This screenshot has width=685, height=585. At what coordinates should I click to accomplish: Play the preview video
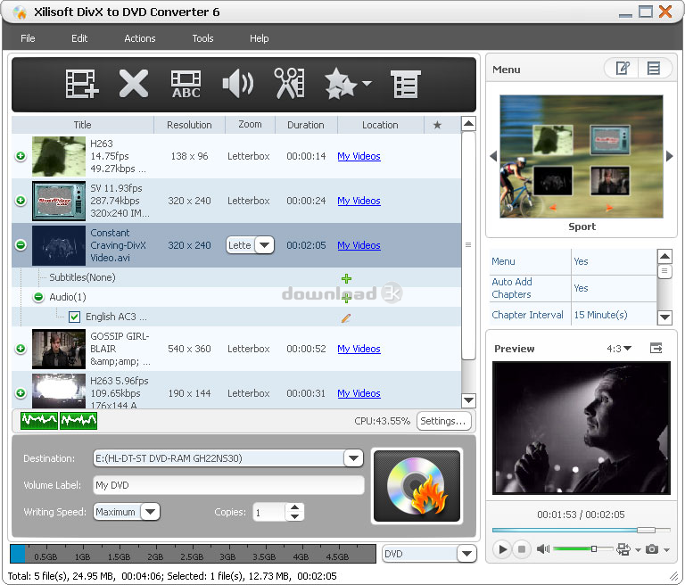tap(502, 548)
